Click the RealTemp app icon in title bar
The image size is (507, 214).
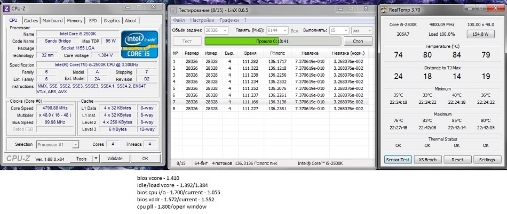(x=384, y=10)
